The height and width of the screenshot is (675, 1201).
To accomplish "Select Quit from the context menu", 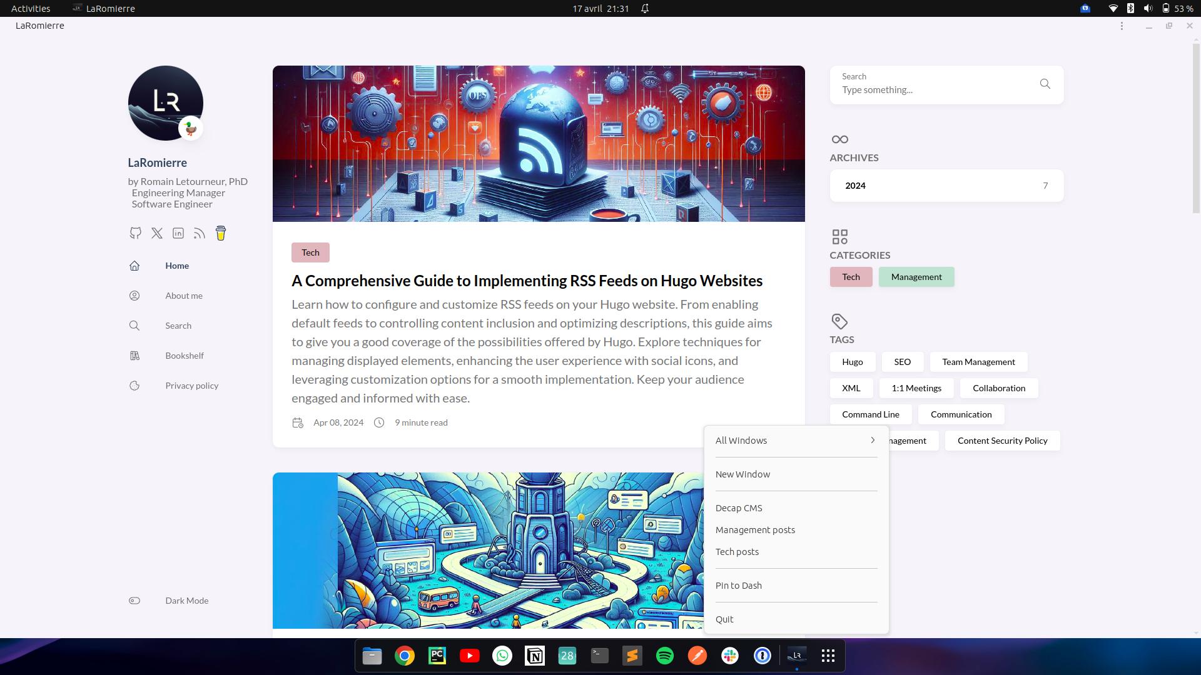I will coord(796,619).
